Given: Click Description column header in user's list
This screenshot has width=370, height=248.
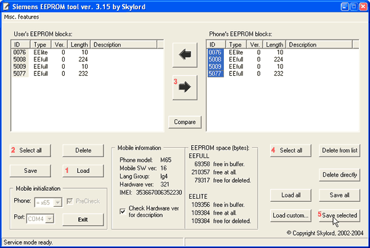Looking at the screenshot, I should tap(124, 44).
